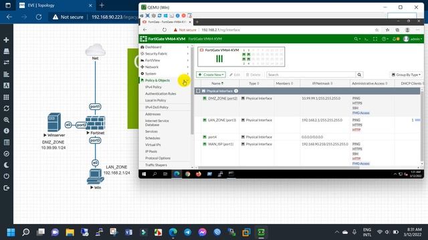Click the port3 label on the topology link
Viewport: 428px width, 240px height.
coord(95,141)
